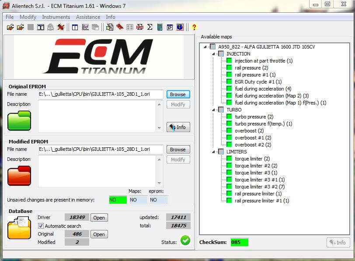Screen dimensions: 355x261
Task: Open the File menu
Action: [x=10, y=17]
